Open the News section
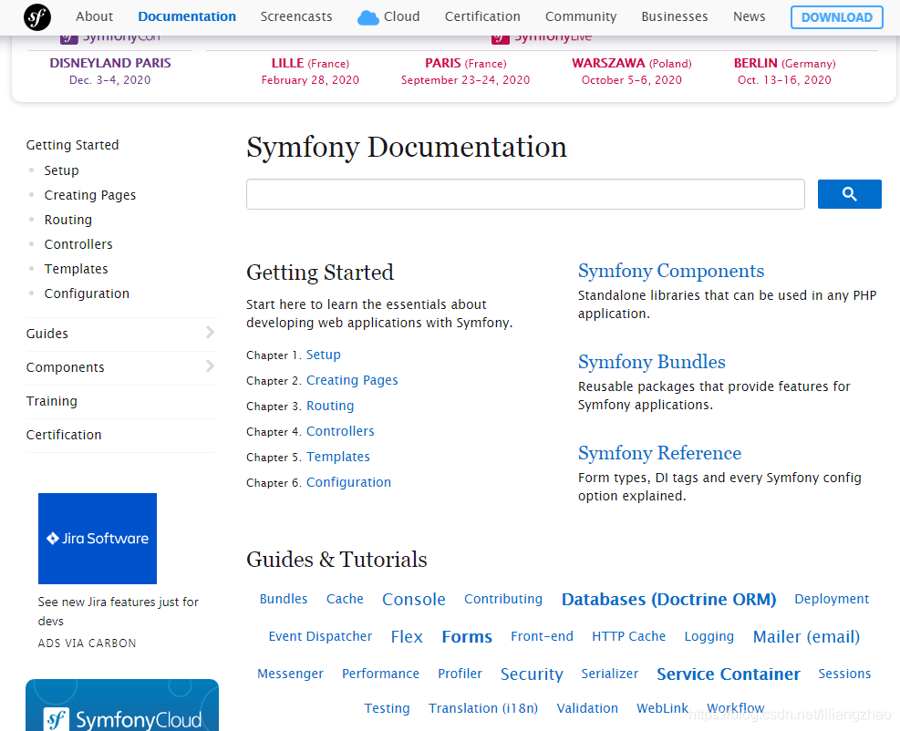900x731 pixels. [x=749, y=16]
